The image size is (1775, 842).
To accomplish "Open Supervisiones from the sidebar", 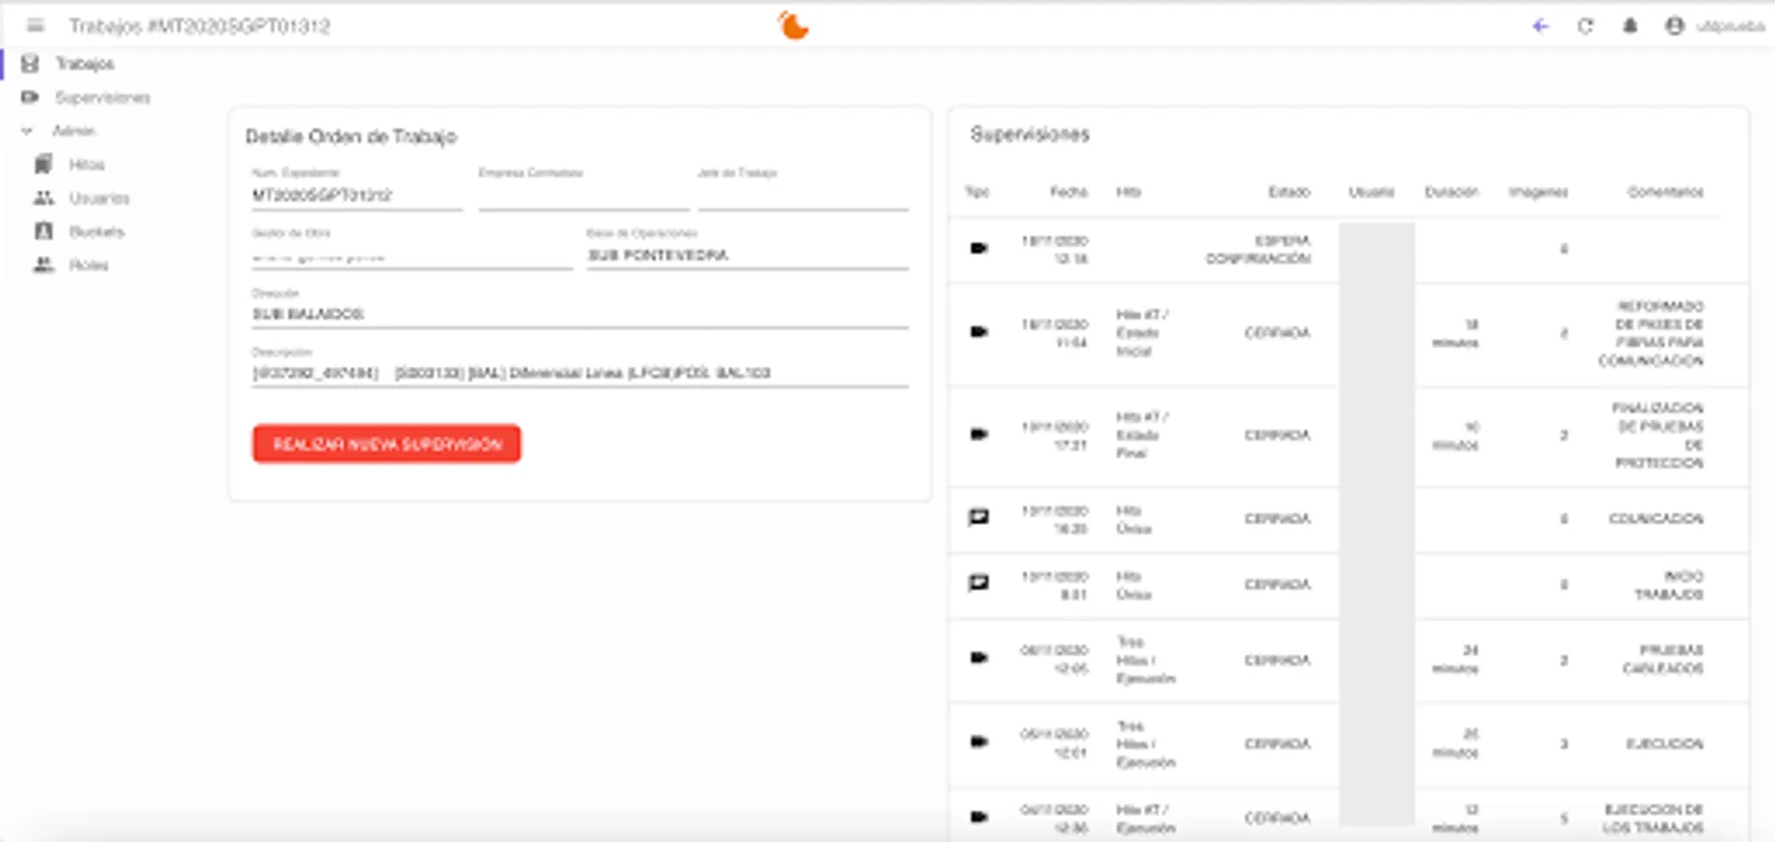I will pos(31,97).
